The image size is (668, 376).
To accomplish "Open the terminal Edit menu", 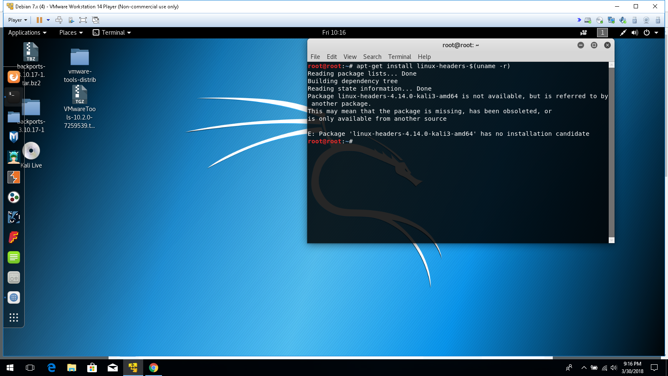I will pyautogui.click(x=331, y=57).
